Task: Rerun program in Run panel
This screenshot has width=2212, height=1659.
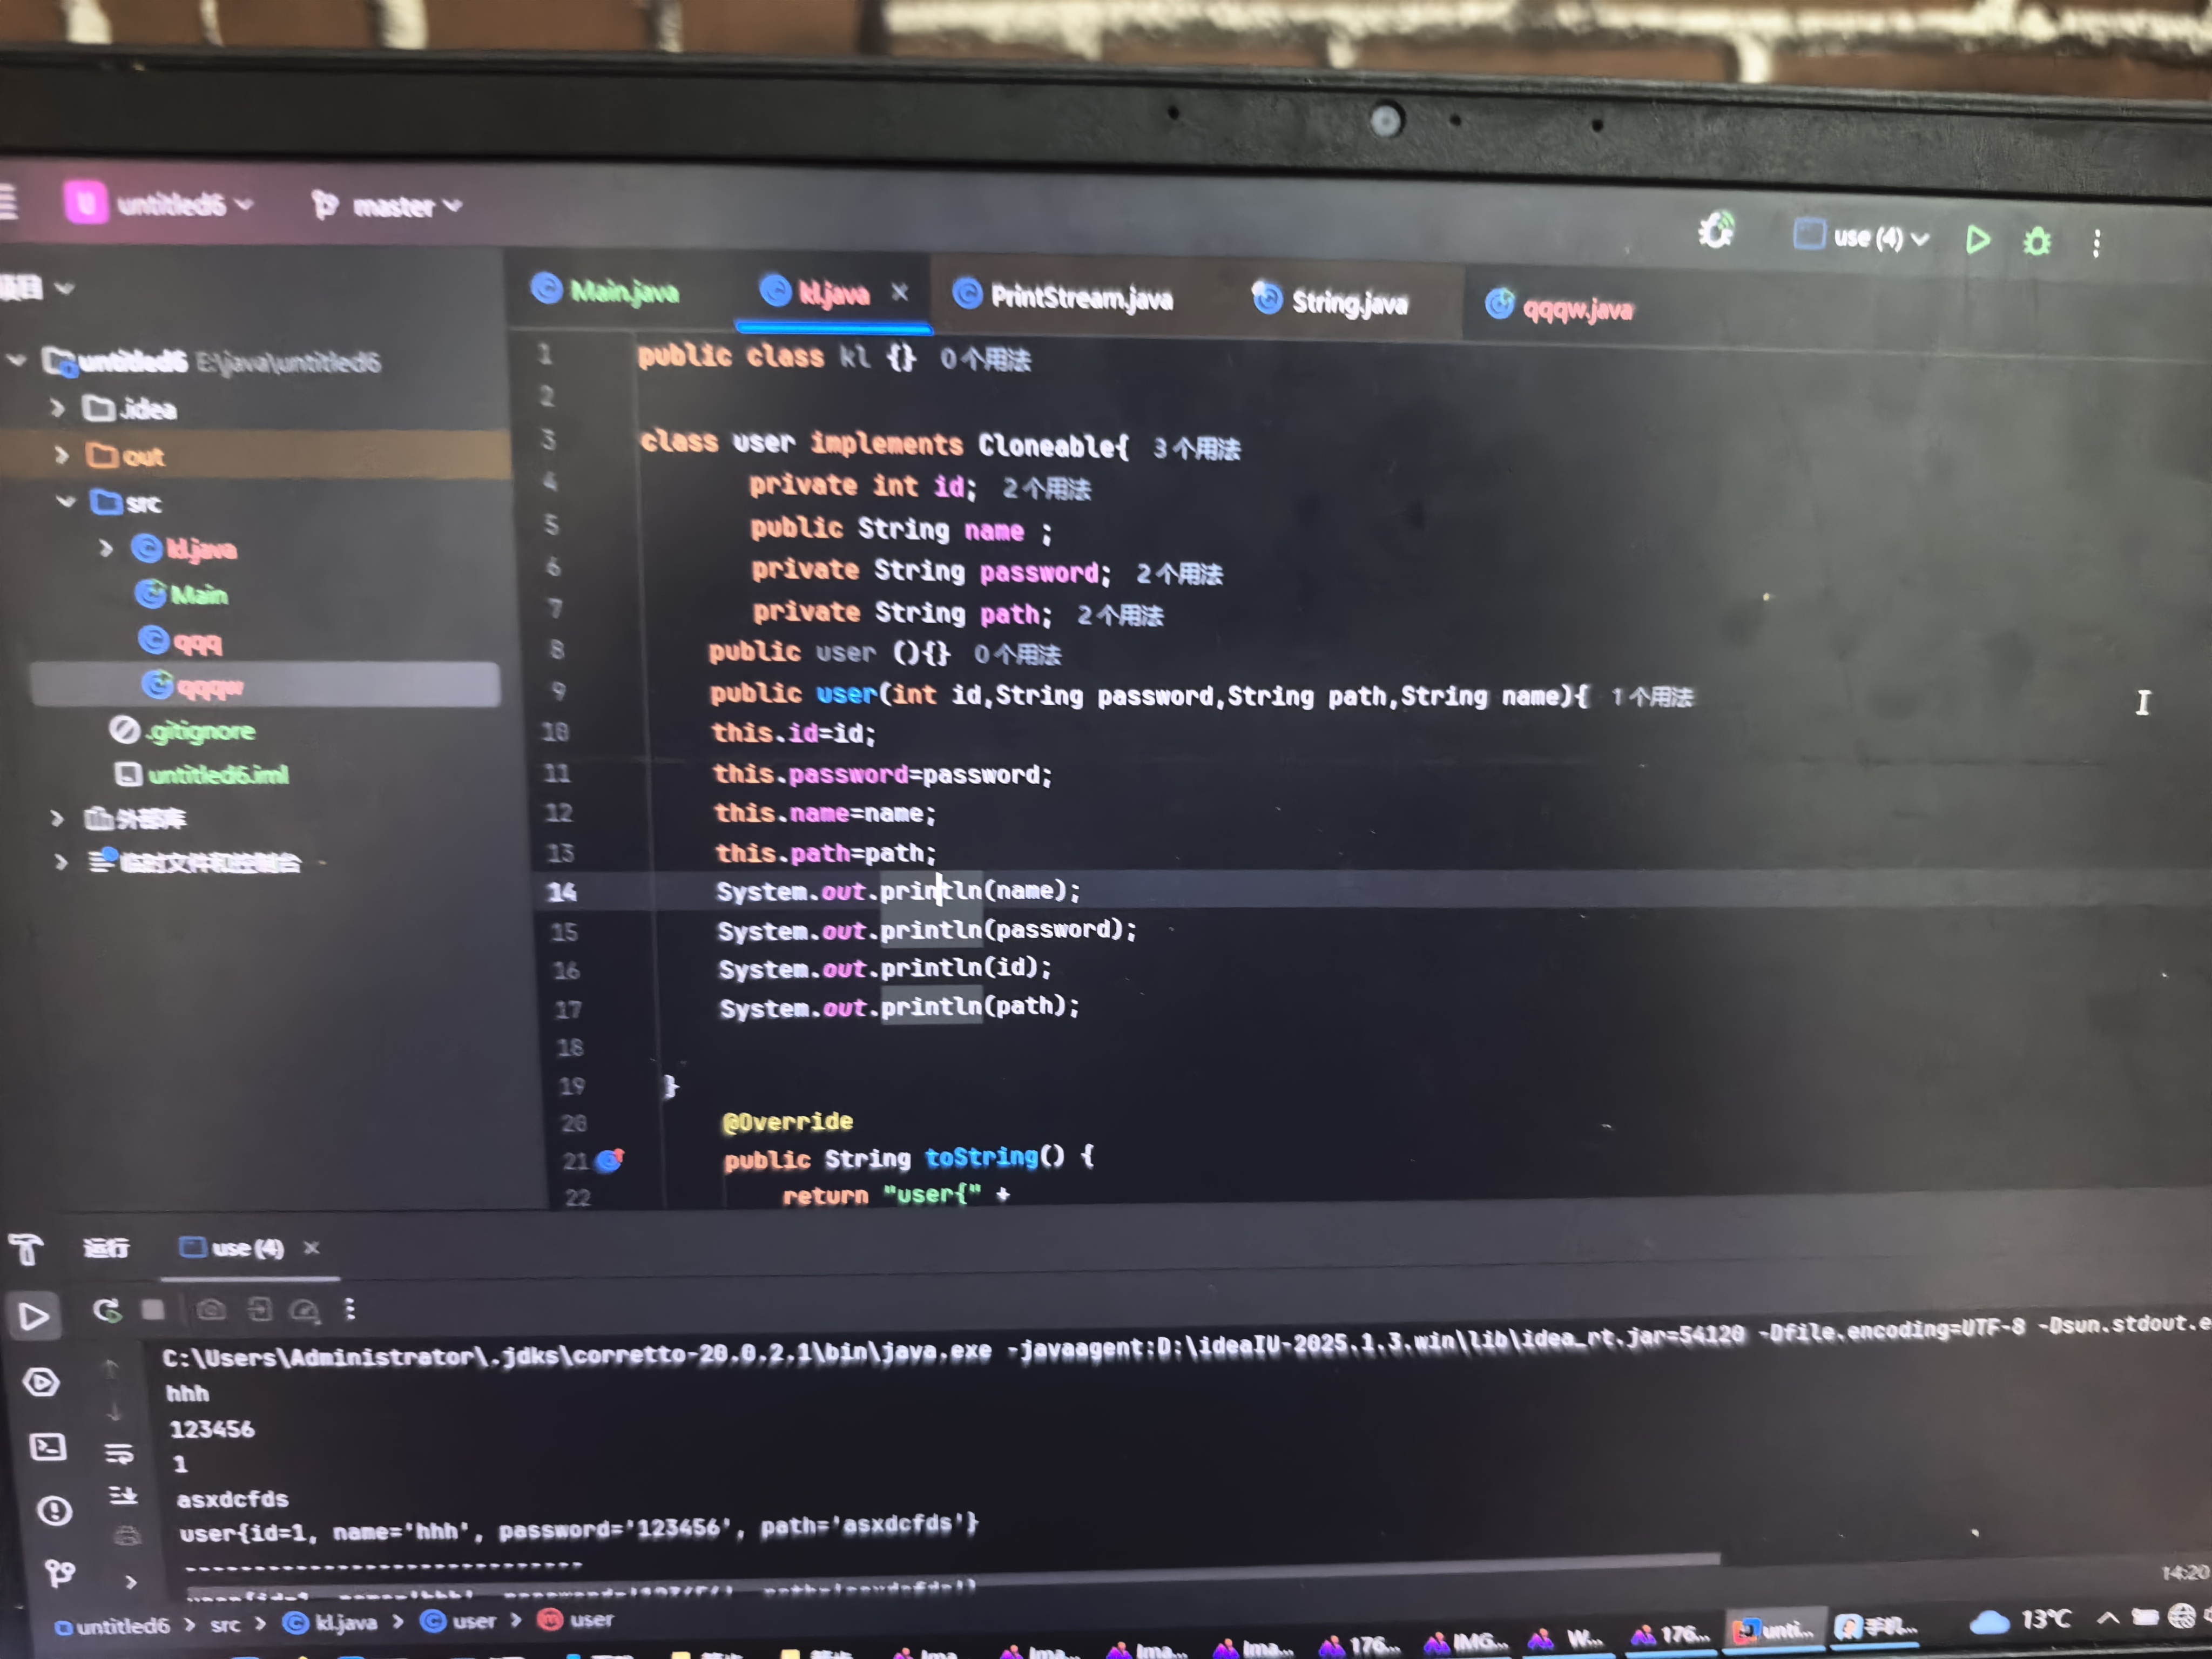Action: [107, 1310]
